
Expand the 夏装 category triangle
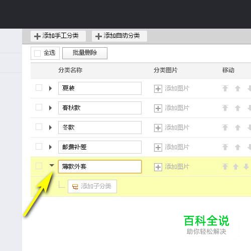[50, 88]
